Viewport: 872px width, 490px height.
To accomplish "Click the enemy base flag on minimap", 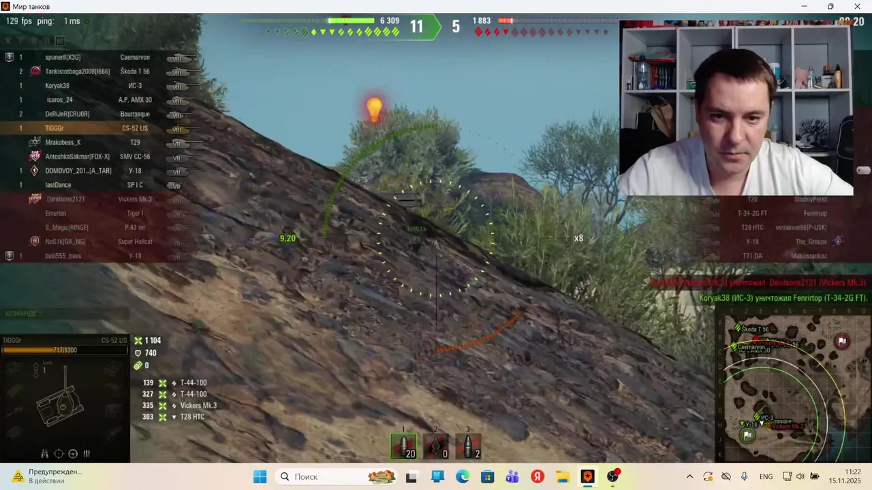I will [x=842, y=342].
